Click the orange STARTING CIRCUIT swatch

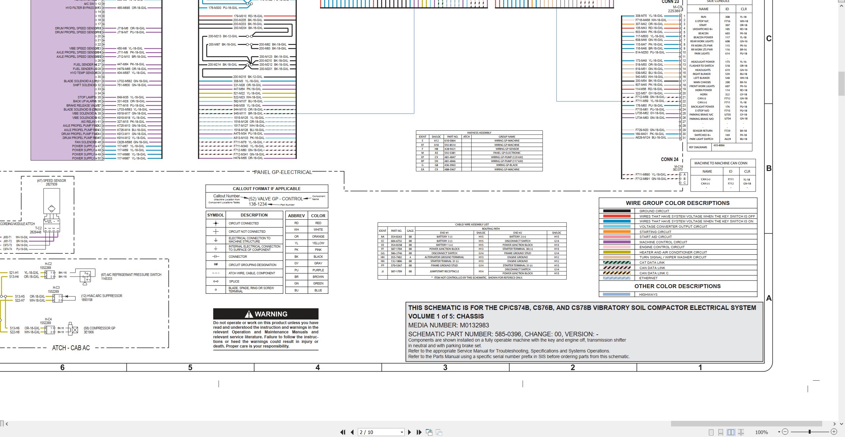click(617, 232)
